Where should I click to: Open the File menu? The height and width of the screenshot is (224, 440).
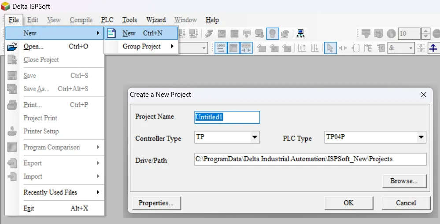click(x=14, y=20)
